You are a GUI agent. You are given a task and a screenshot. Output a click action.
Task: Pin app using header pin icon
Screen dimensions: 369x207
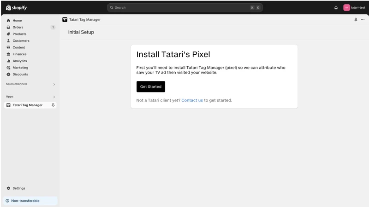[x=356, y=20]
